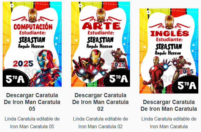
Task: Click the '5to A' badge on Inglés cover
Action: point(187,85)
